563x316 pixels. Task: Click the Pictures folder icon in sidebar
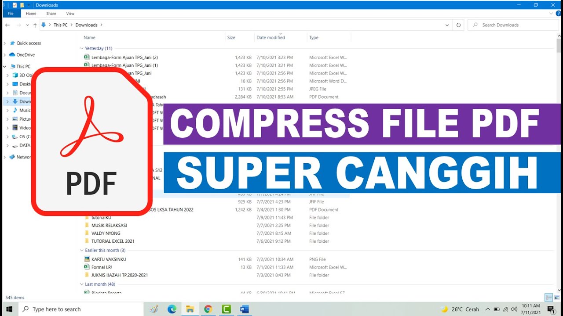point(15,119)
